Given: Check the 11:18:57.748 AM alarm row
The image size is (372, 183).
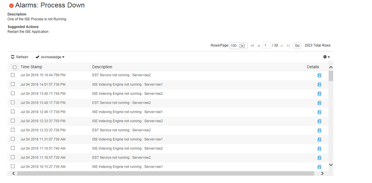Looking at the screenshot, I should (13, 148).
